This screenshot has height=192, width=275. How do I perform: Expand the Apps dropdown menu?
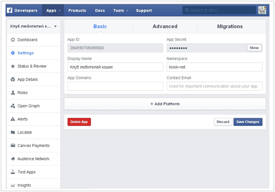53,11
